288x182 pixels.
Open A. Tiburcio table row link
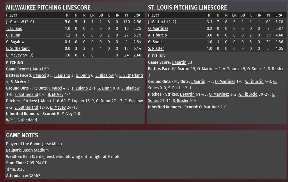click(x=157, y=35)
